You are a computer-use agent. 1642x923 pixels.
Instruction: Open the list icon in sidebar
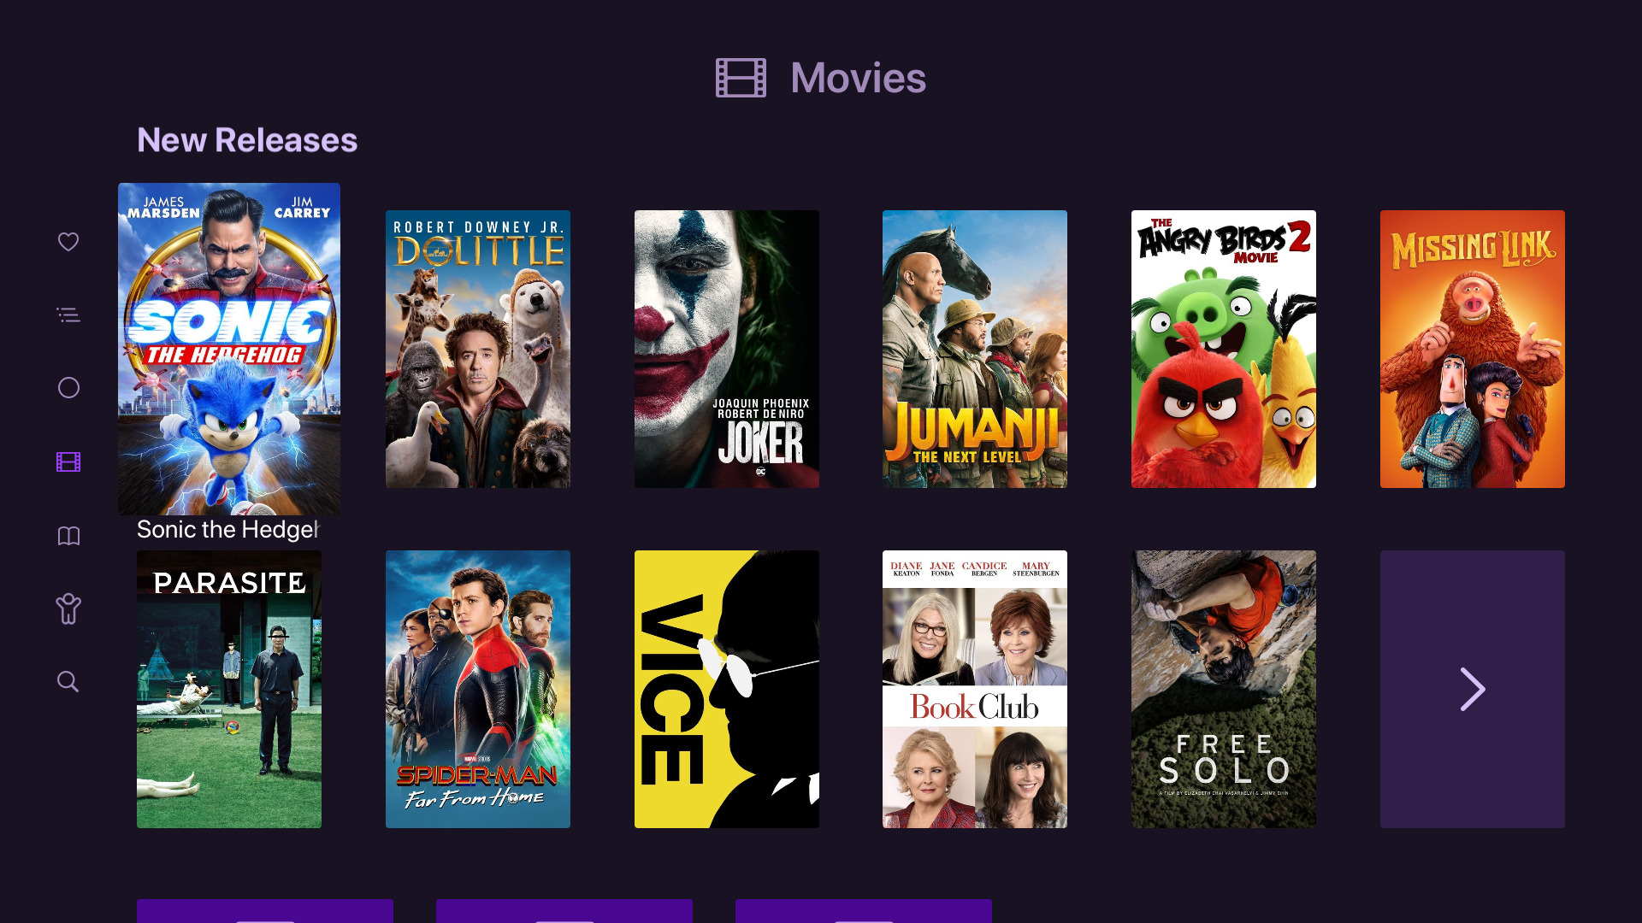pos(68,315)
